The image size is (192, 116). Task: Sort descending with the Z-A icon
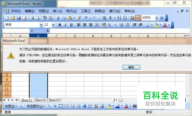pyautogui.click(x=125, y=18)
